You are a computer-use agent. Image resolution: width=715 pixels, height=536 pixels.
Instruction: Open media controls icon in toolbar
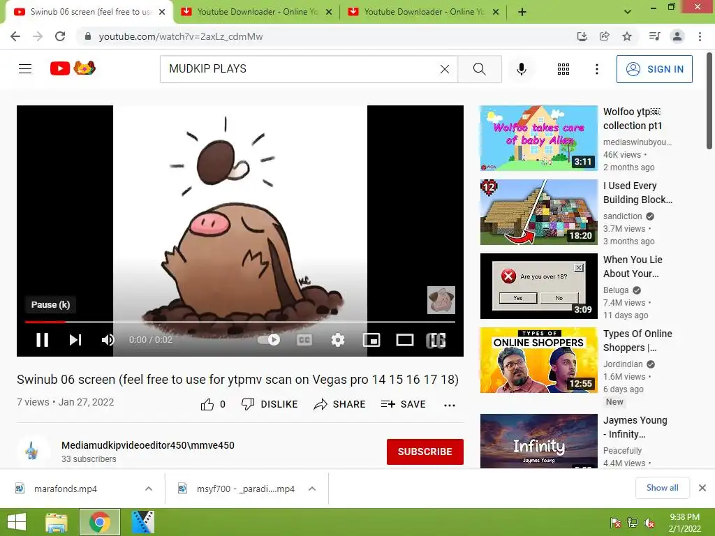[x=654, y=36]
